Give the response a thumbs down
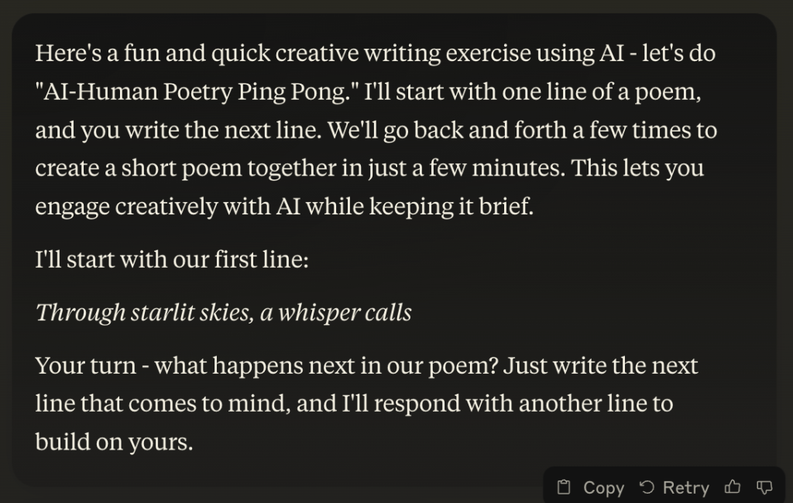The width and height of the screenshot is (793, 503). [764, 488]
